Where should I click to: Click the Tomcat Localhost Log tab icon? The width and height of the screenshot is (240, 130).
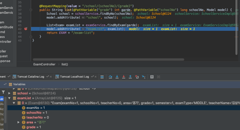[x=57, y=77]
